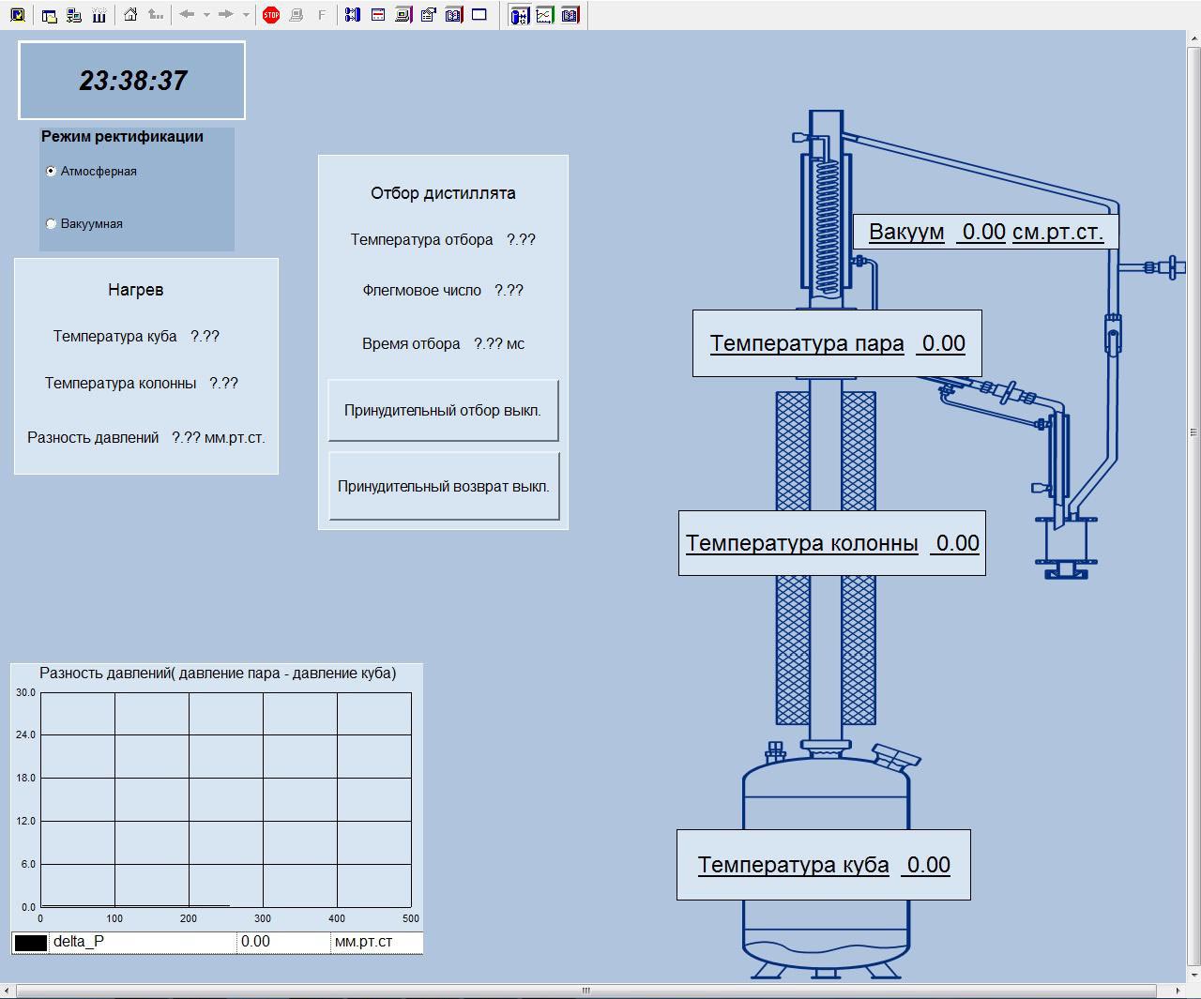Click the horizontal scrollbar at bottom
This screenshot has height=999, width=1201.
586,991
